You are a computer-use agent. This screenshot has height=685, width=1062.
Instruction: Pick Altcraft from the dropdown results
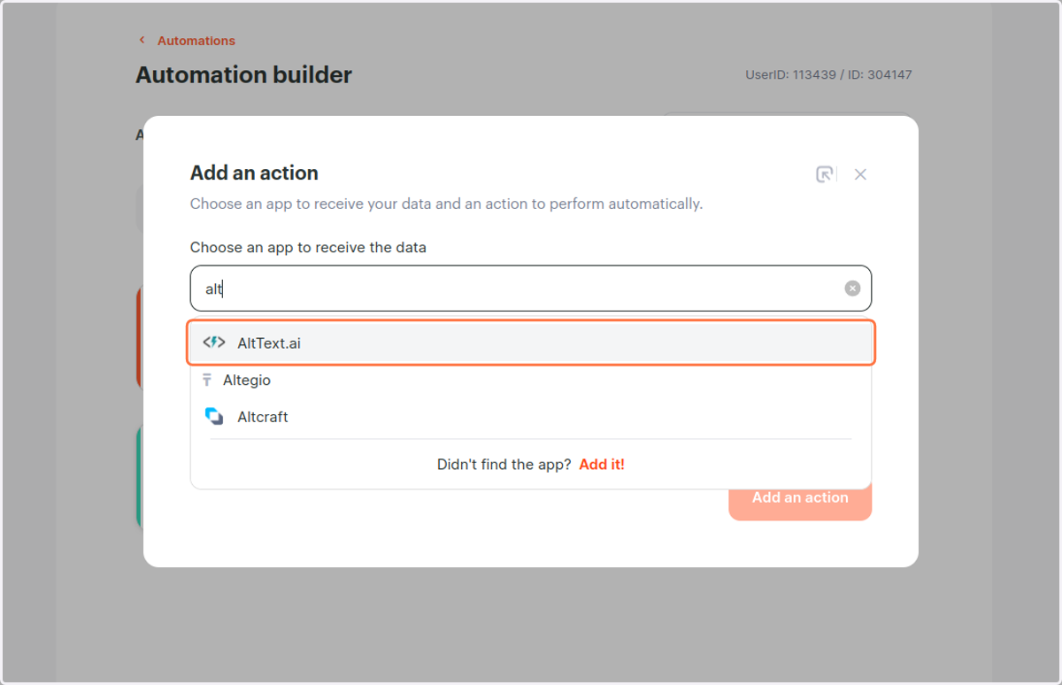point(531,417)
